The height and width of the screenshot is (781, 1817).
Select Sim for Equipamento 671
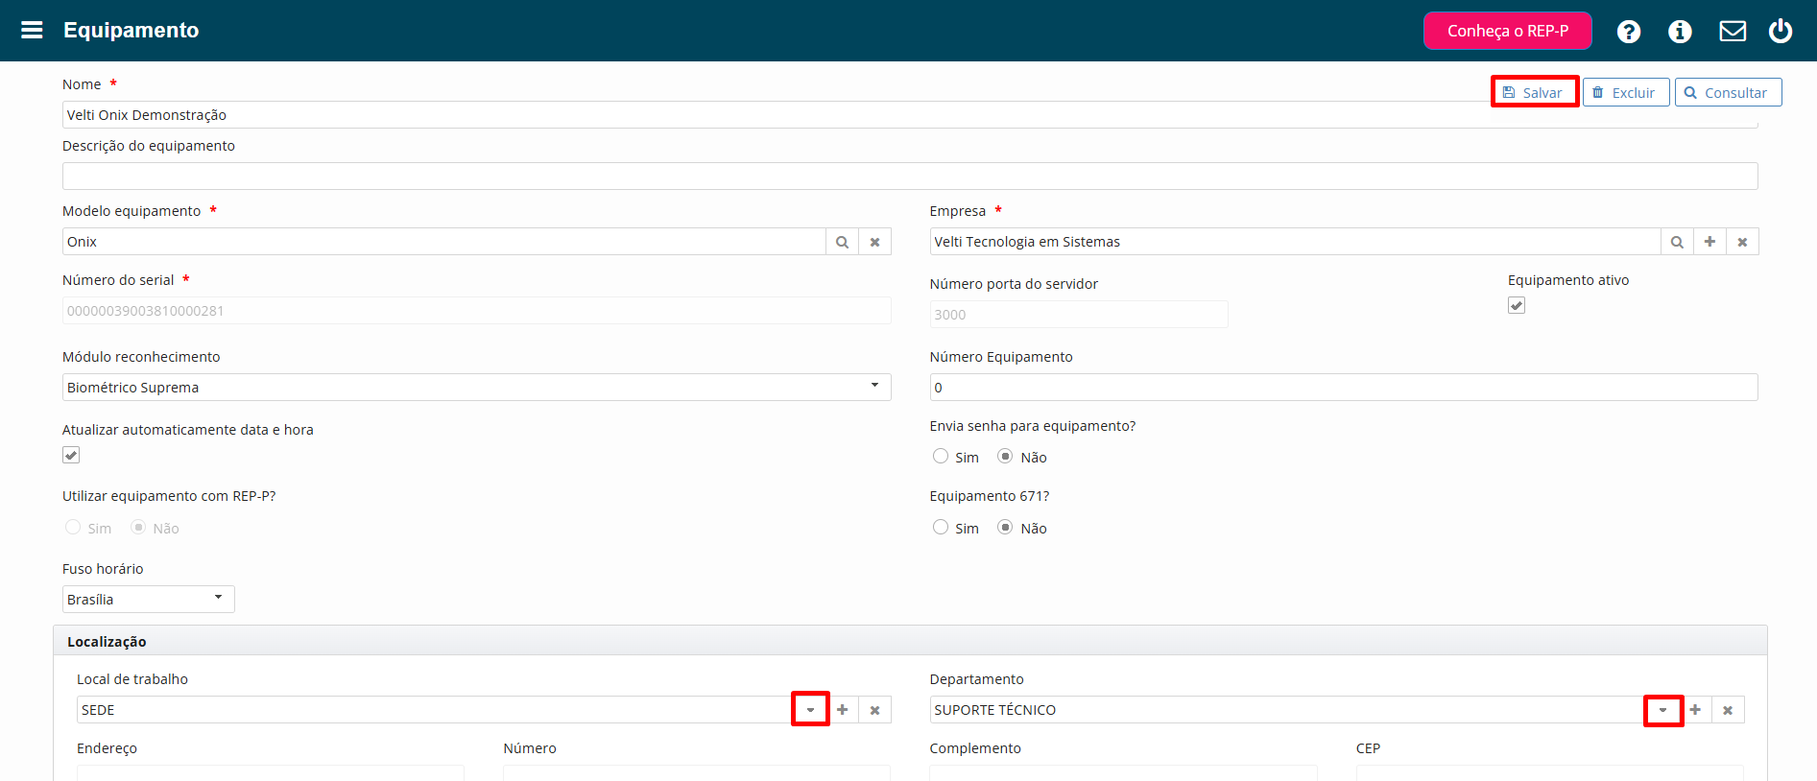point(941,527)
